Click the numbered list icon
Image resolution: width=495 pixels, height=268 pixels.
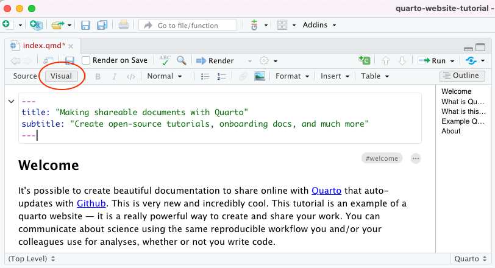point(221,76)
